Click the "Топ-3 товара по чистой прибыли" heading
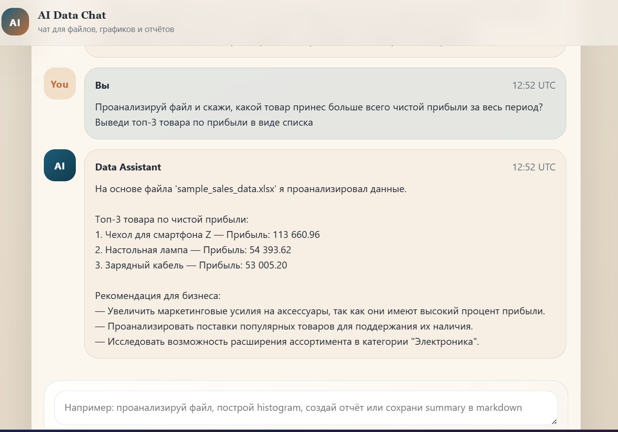 pos(172,220)
